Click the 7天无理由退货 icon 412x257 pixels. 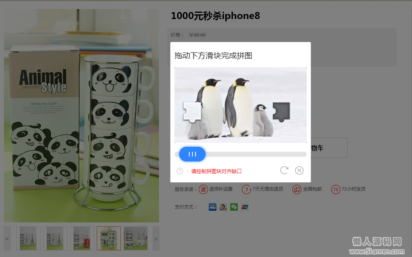pos(246,189)
